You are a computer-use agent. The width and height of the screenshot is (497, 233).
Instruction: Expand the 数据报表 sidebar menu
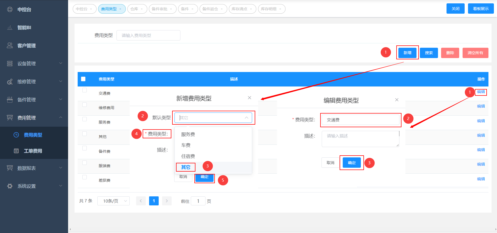[34, 168]
